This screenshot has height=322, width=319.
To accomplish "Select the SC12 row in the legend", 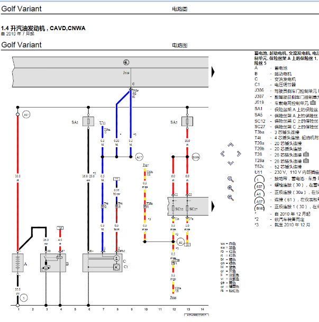I will coord(287,121).
